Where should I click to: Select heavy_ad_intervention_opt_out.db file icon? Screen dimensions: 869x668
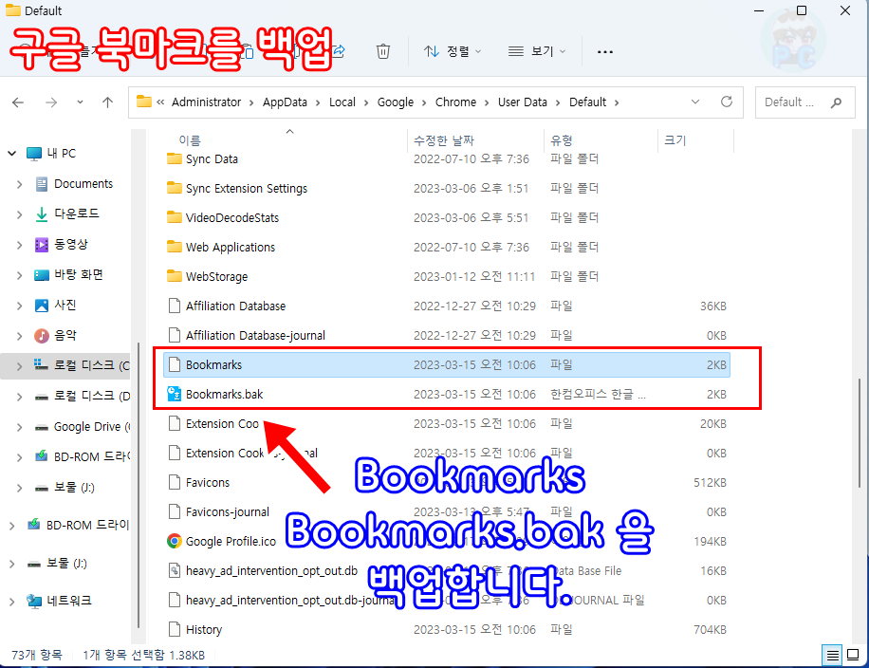coord(174,570)
